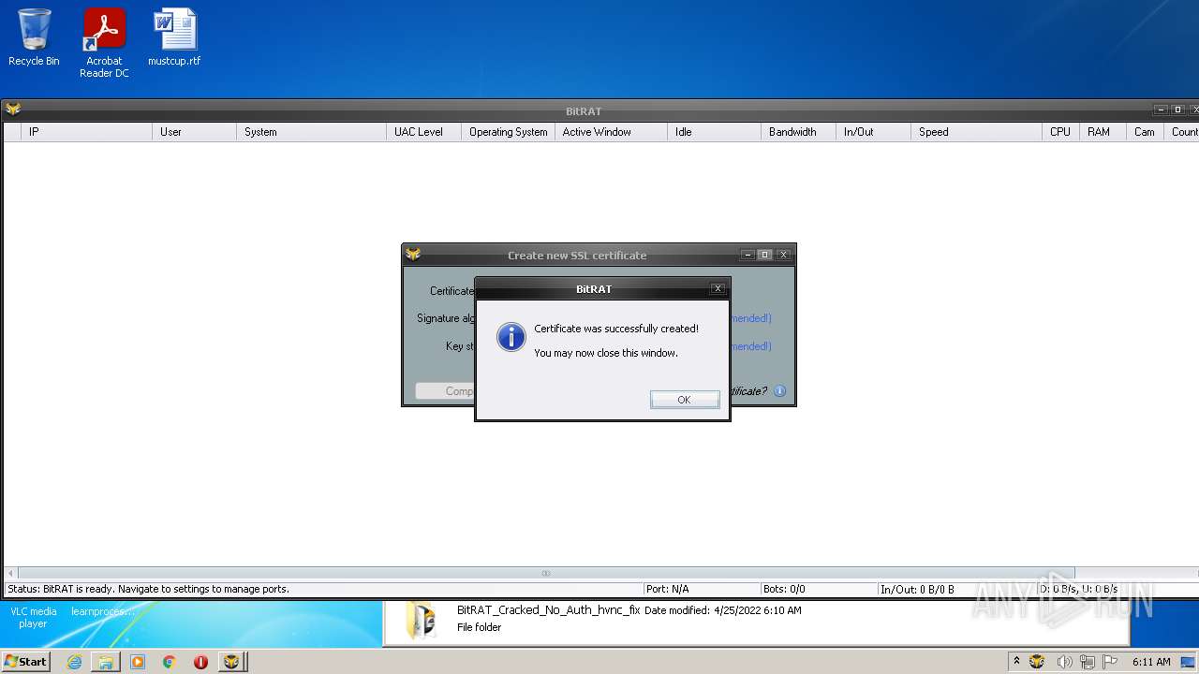Switch to BitRAT taskbar button
The image size is (1199, 674).
pos(231,662)
